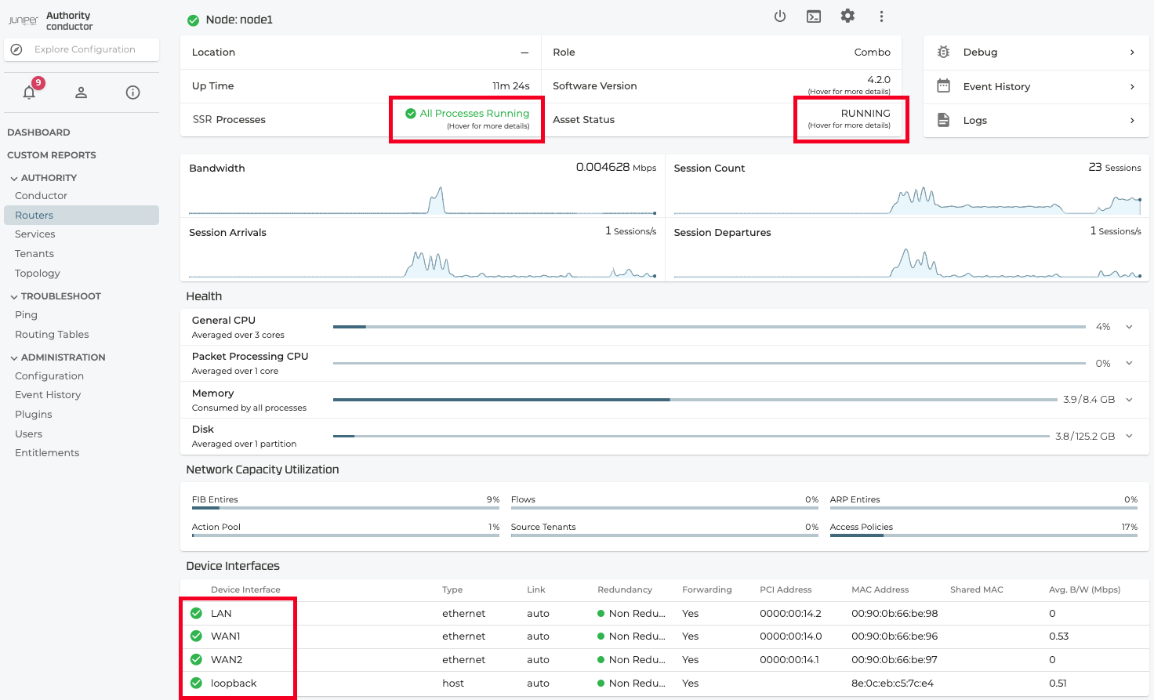This screenshot has height=700, width=1154.
Task: Click the user profile icon
Action: coord(81,92)
